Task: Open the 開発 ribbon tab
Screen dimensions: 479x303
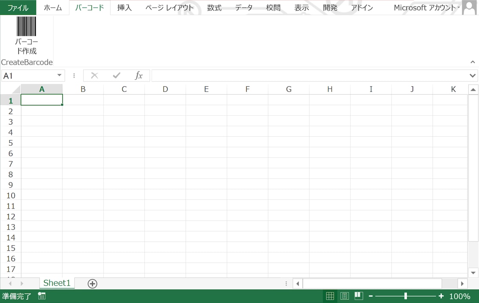Action: click(330, 8)
